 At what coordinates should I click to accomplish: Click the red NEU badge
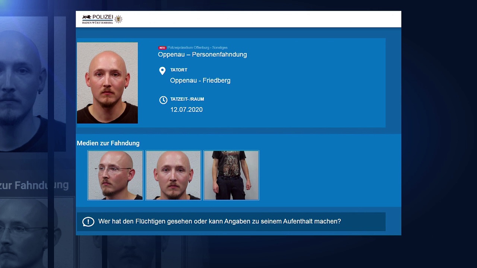pos(162,48)
